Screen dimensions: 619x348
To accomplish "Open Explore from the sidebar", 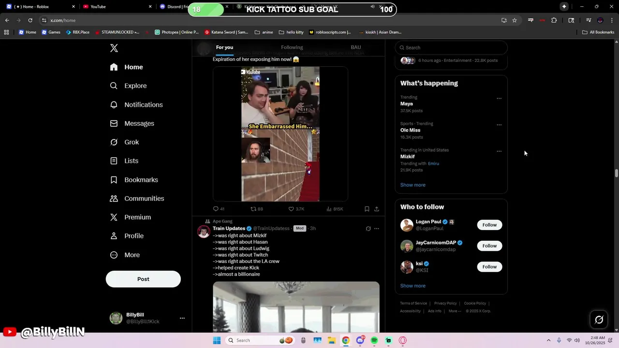I will coord(128,86).
